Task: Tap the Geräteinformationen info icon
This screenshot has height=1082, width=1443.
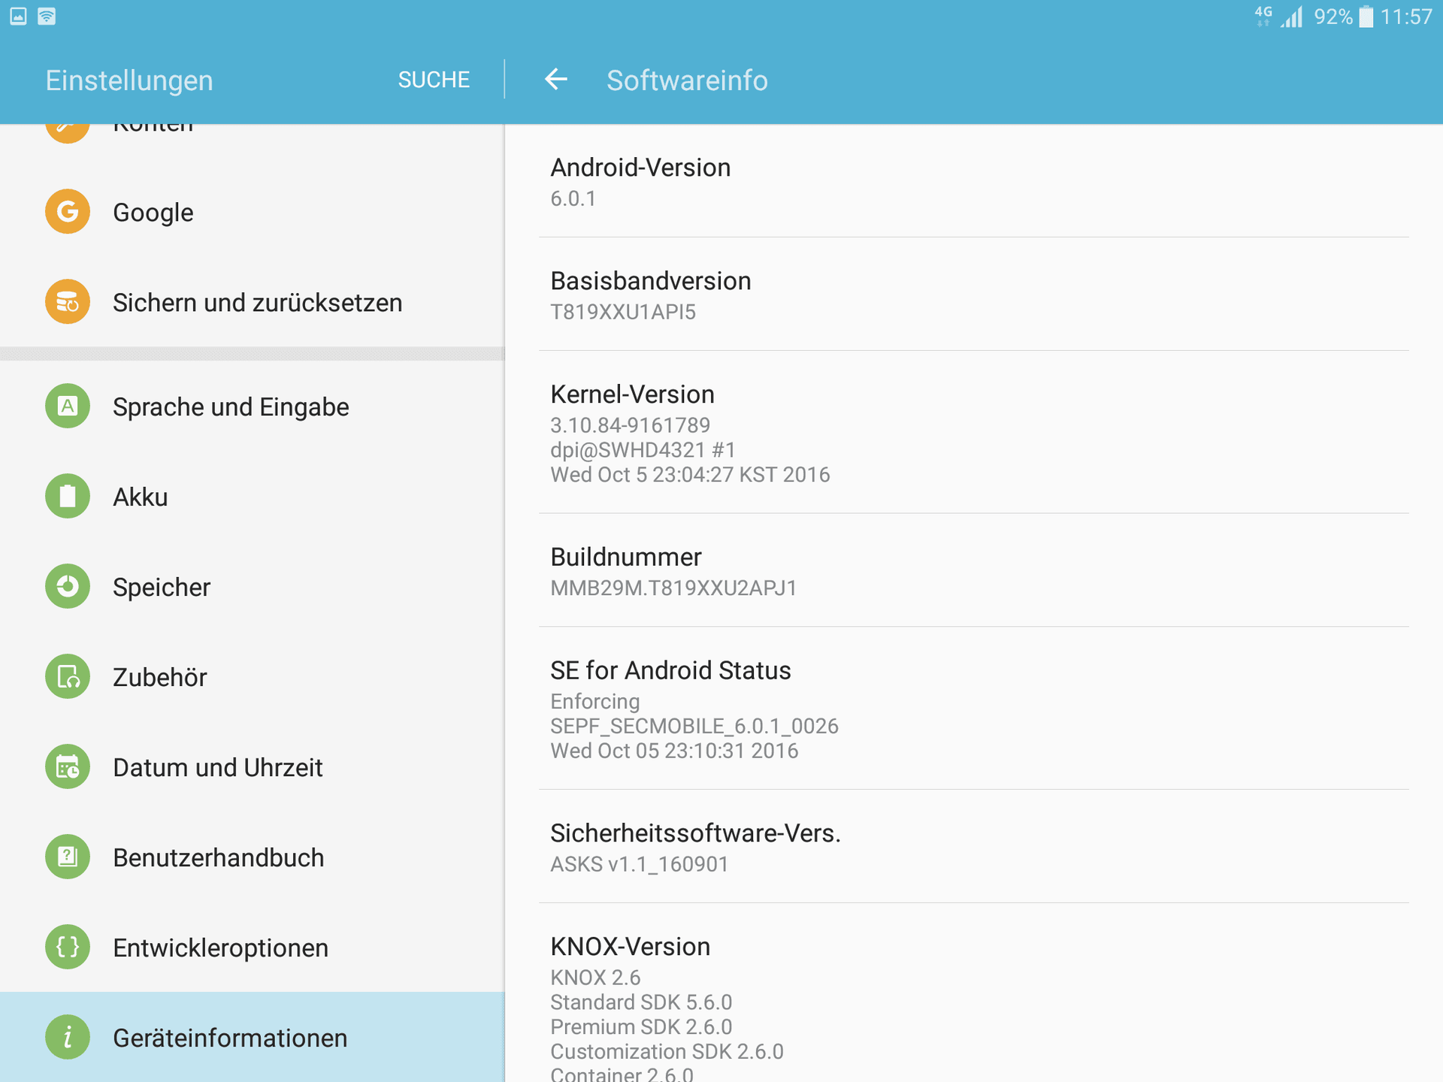Action: (68, 1038)
